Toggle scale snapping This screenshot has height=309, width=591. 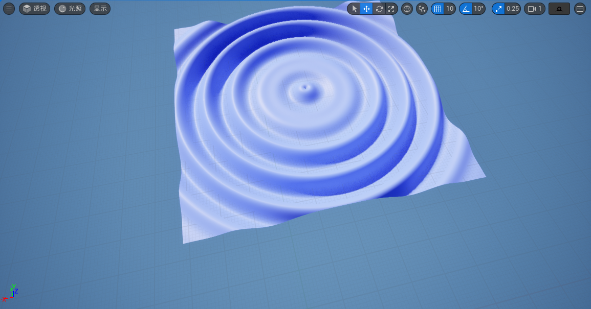point(498,9)
